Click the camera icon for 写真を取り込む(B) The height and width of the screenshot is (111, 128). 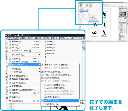10,76
